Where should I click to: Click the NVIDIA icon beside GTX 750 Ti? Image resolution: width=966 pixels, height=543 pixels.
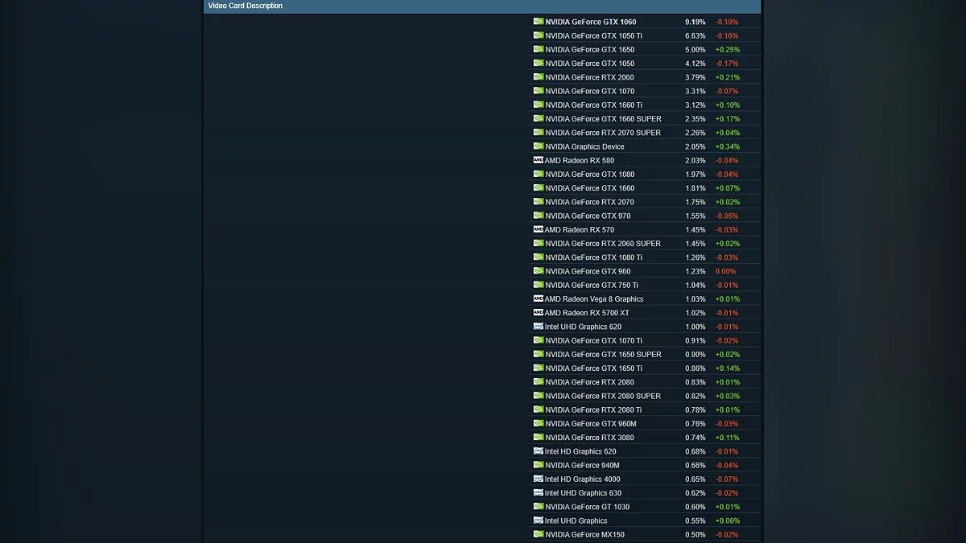tap(539, 285)
